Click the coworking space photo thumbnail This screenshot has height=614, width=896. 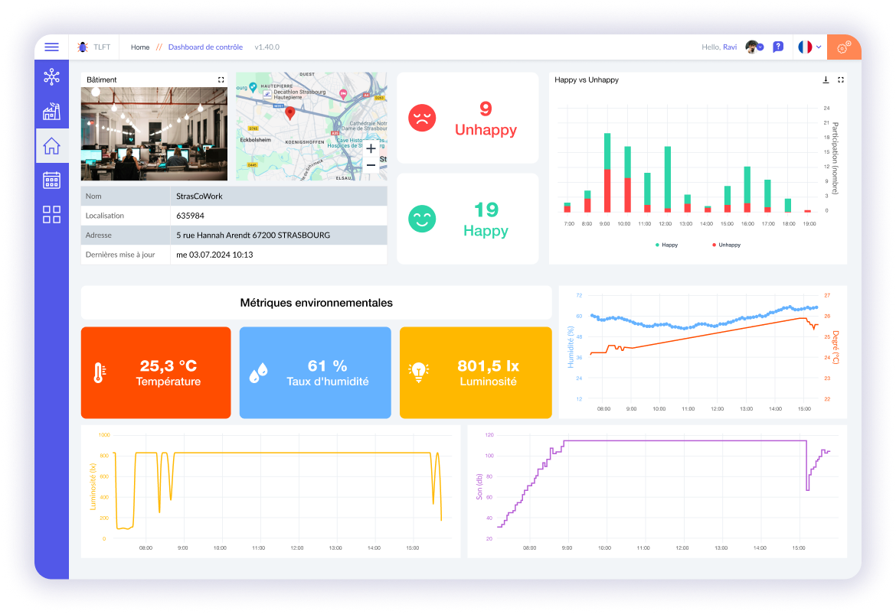coord(153,135)
